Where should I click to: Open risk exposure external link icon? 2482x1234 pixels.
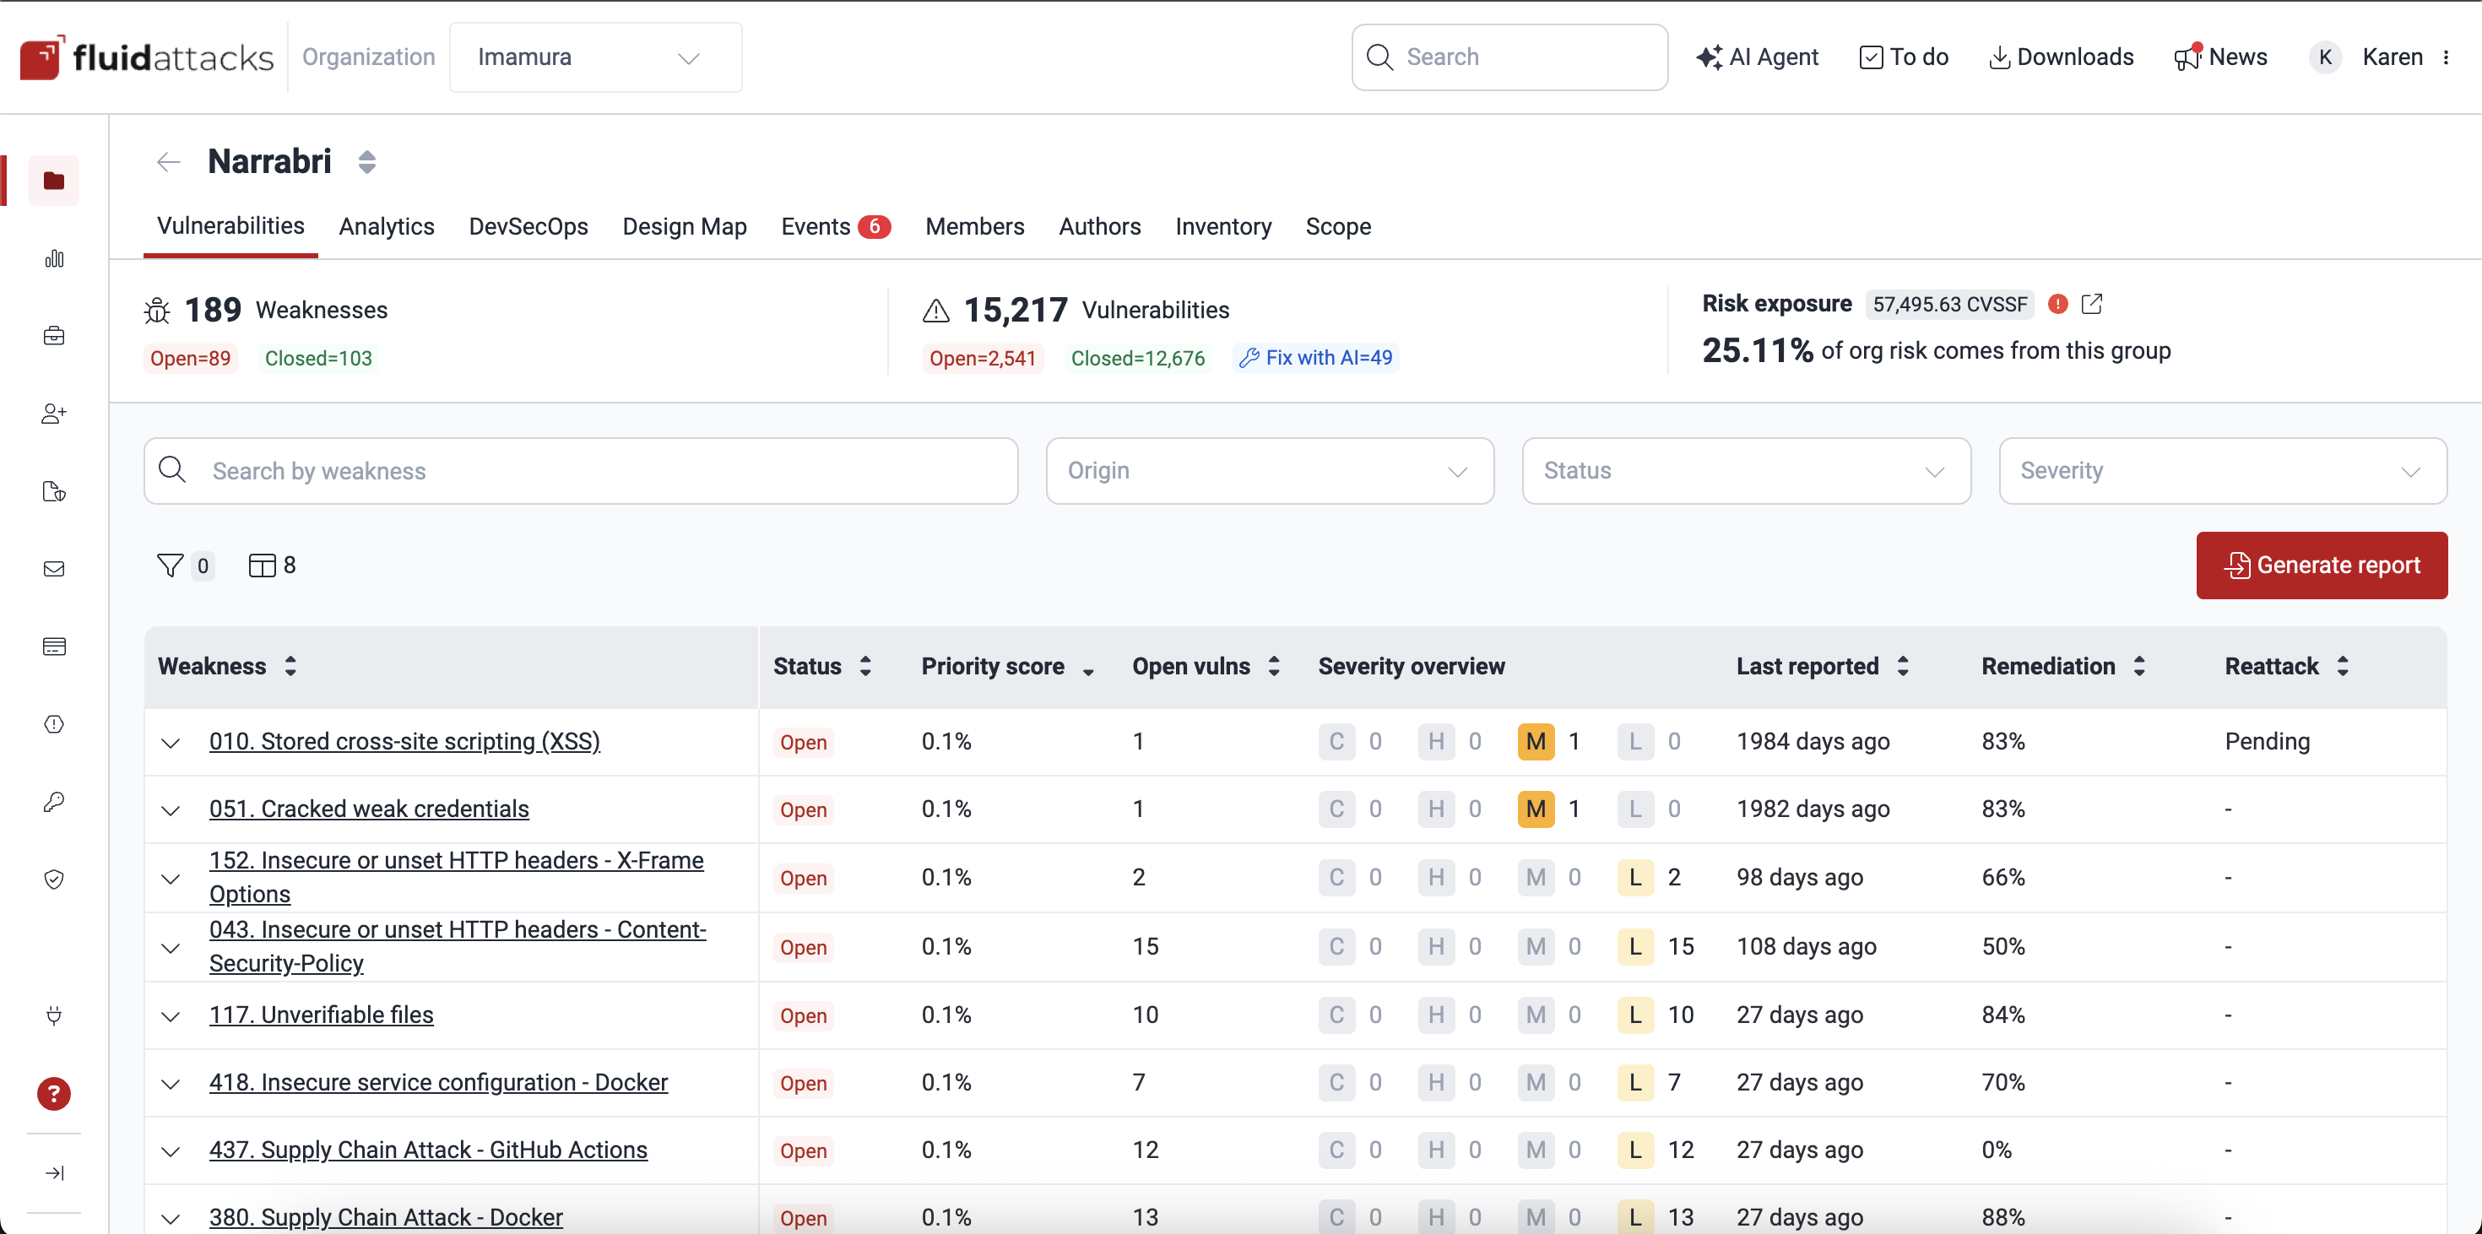[2091, 305]
